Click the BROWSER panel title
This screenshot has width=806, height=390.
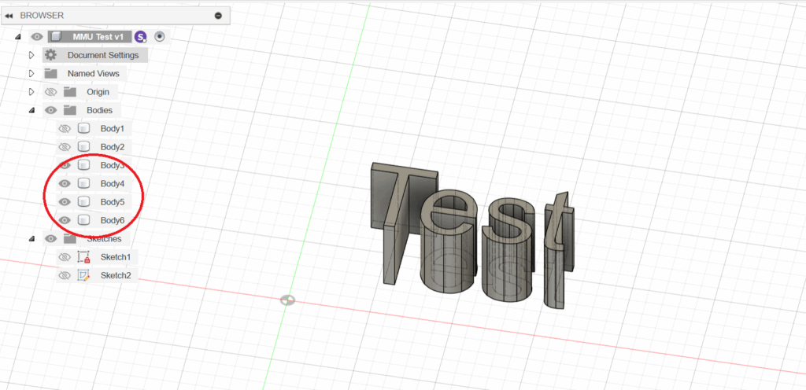click(42, 16)
